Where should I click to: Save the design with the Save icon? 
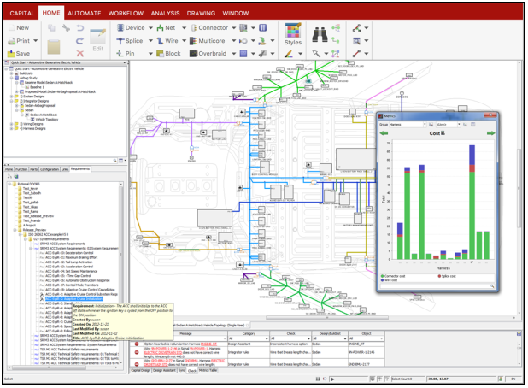(11, 54)
